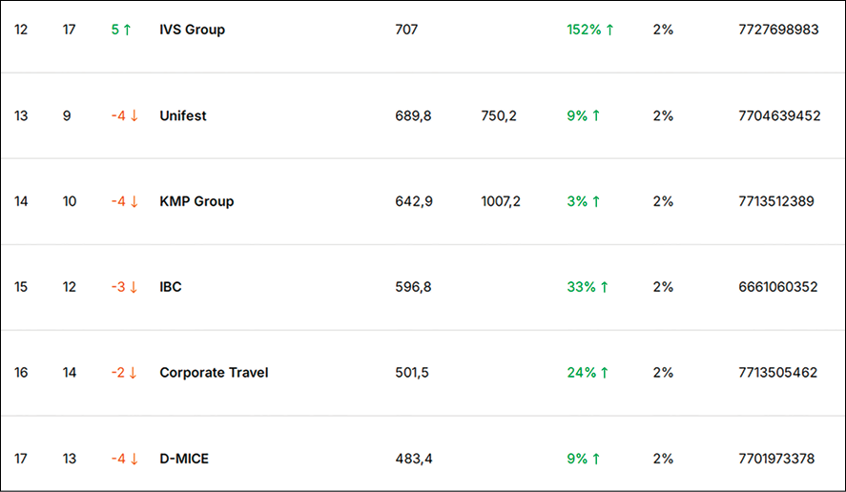Click the -2 down arrow rank change
Image resolution: width=846 pixels, height=492 pixels.
[x=125, y=373]
